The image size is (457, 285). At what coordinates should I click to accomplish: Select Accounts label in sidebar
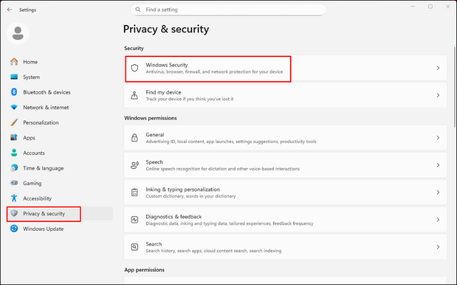click(34, 153)
